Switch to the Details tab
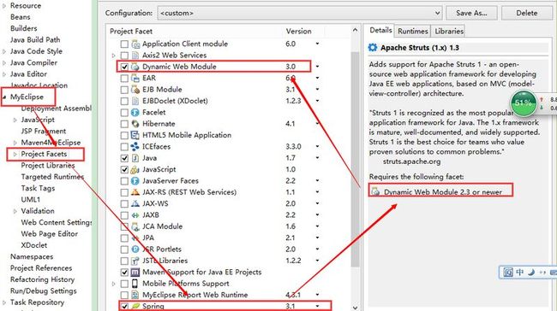The image size is (557, 311). point(380,31)
